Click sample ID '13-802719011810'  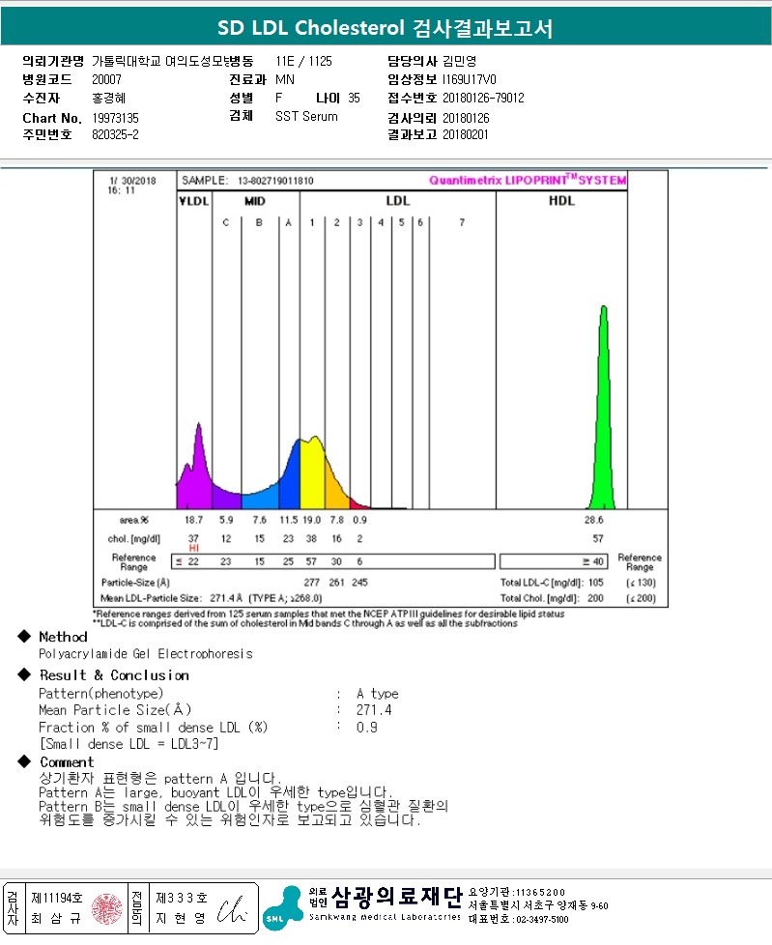click(x=275, y=181)
